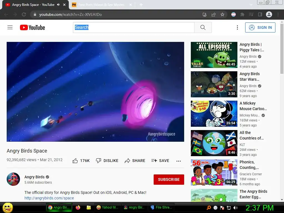Open the angrybirds.com/space link in the description

[x=49, y=198]
